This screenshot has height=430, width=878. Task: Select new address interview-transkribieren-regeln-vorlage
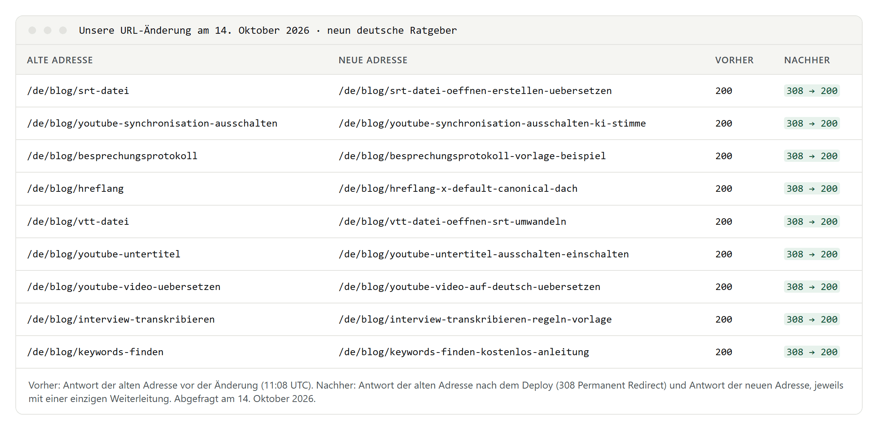[475, 320]
